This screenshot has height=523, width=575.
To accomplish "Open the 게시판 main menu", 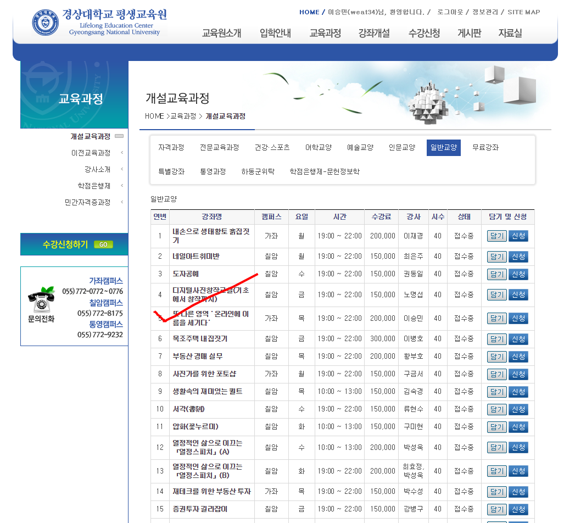I will (x=470, y=33).
